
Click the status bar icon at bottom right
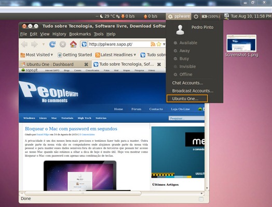(x=201, y=199)
